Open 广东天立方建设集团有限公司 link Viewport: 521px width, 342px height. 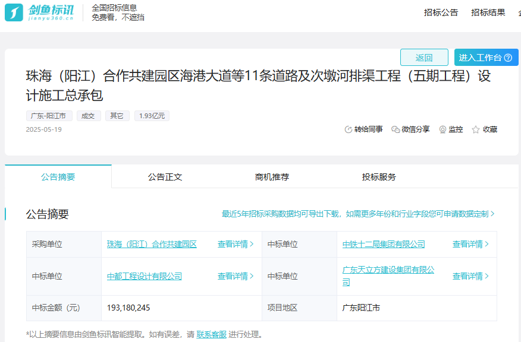[388, 276]
